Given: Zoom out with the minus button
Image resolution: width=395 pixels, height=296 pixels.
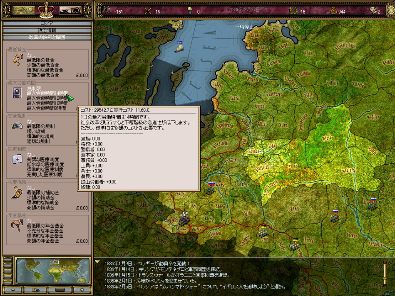Looking at the screenshot, I should [x=13, y=290].
